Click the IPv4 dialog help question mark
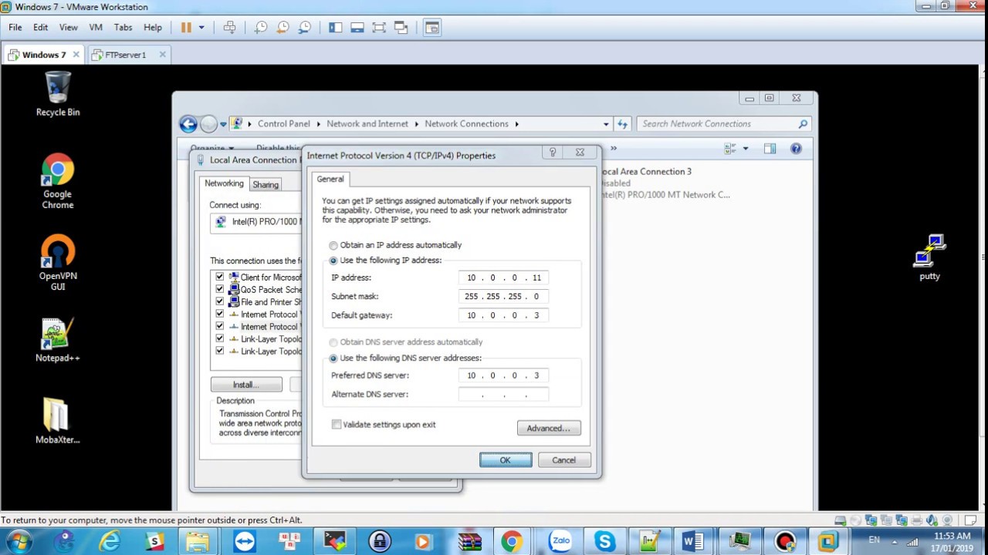Viewport: 988px width, 555px height. pos(553,153)
